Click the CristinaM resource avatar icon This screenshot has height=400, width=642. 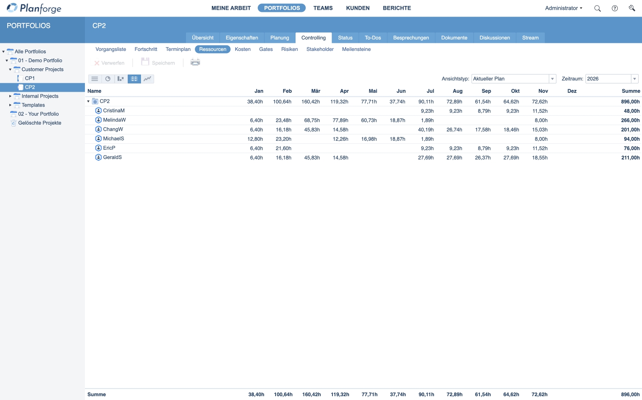pyautogui.click(x=98, y=111)
